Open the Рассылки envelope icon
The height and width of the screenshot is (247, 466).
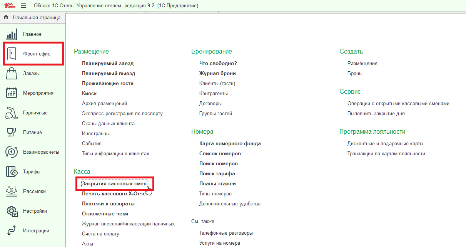12,192
